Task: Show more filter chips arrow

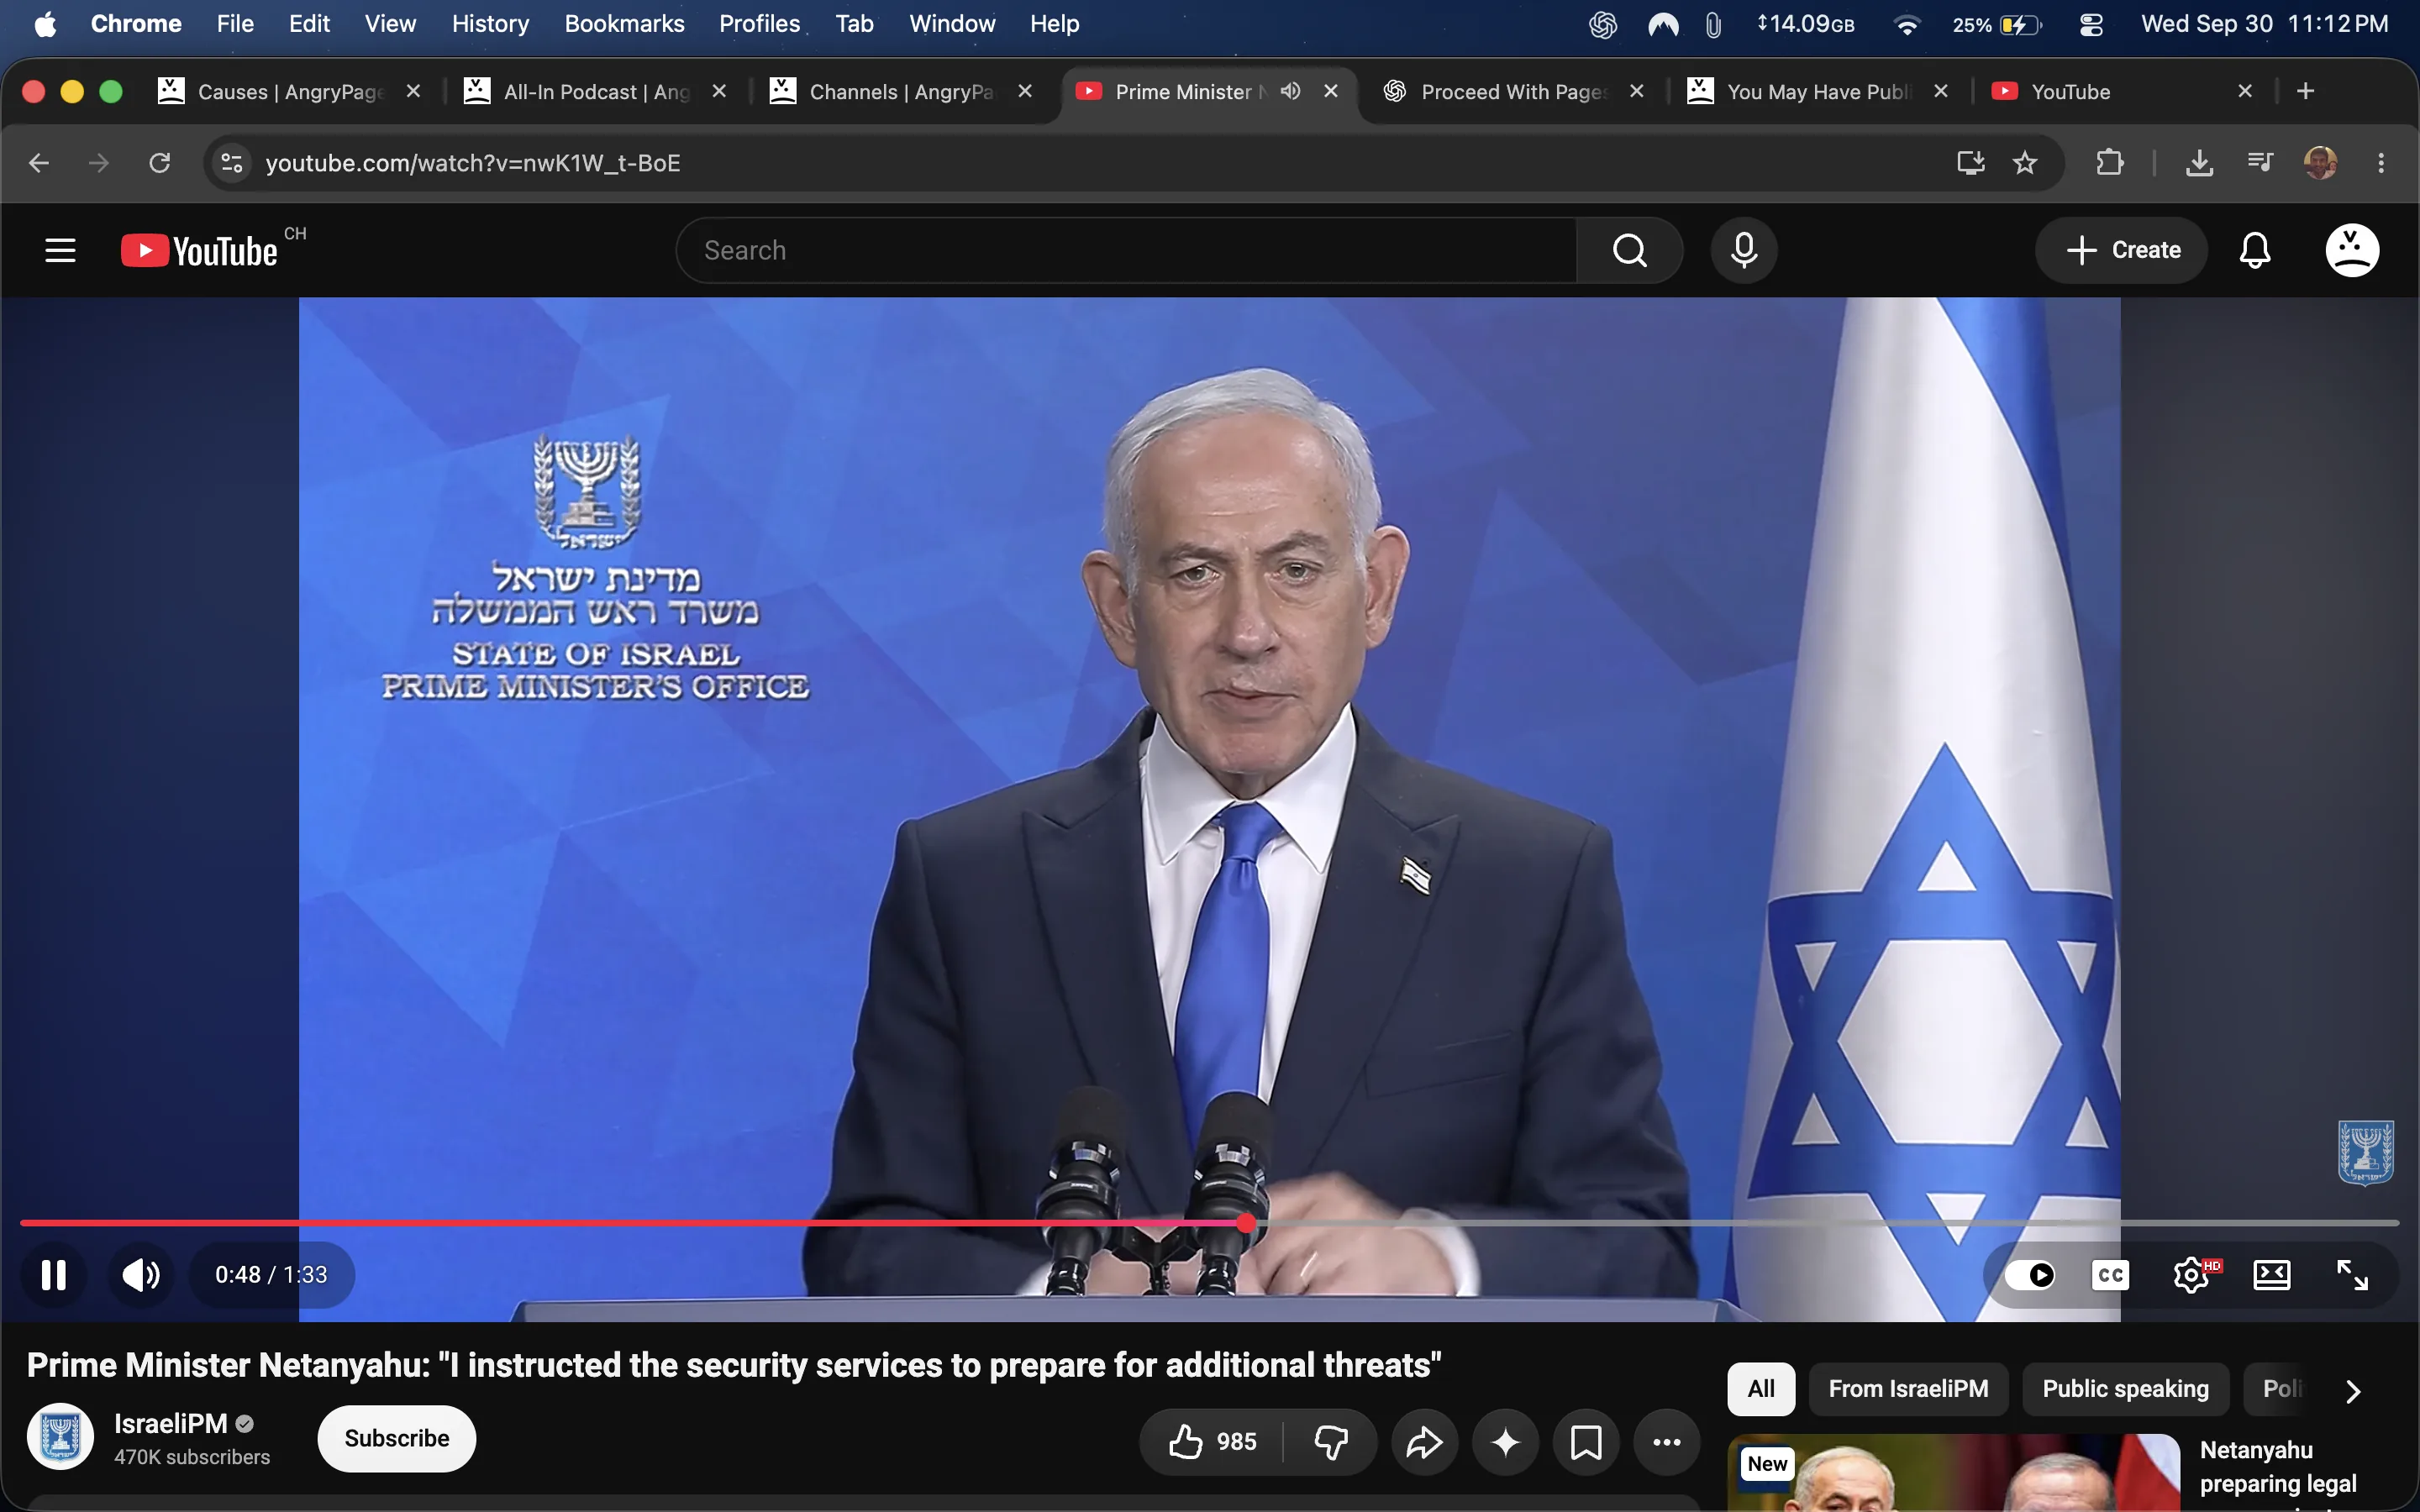Action: [2353, 1390]
